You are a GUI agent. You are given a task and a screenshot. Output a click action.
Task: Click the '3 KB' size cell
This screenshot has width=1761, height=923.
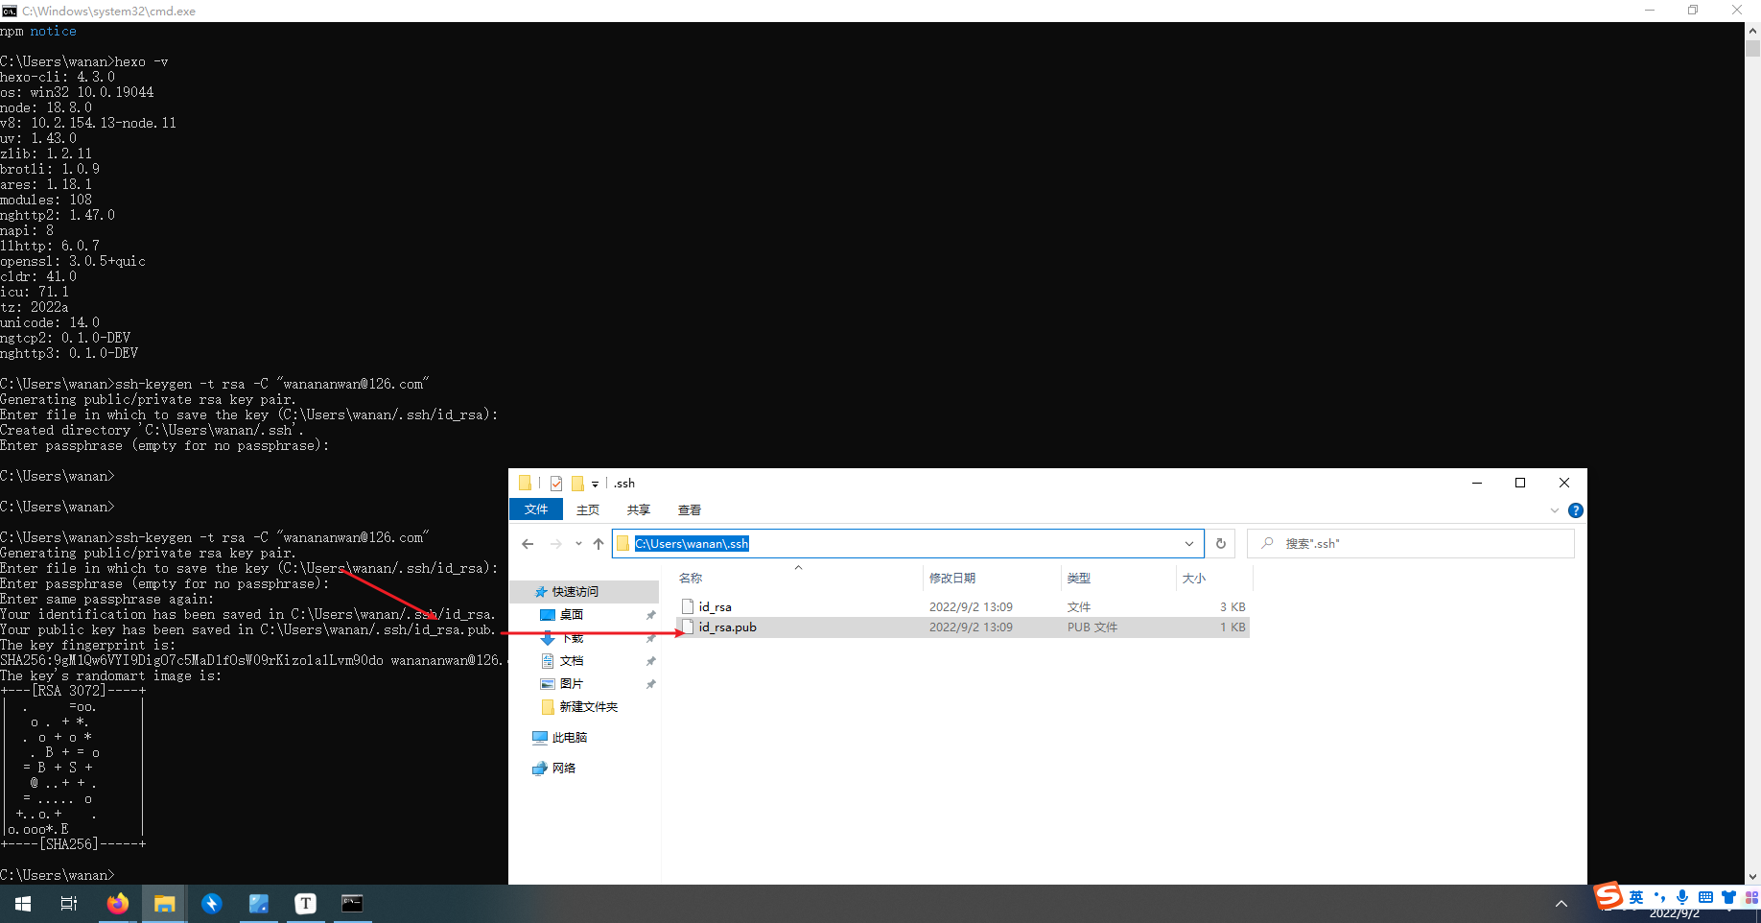click(x=1233, y=607)
